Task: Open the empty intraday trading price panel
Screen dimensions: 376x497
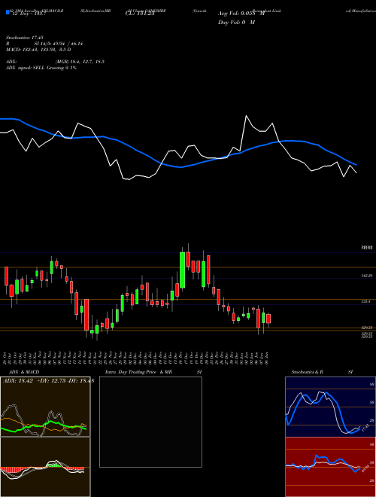Action: coord(150,422)
